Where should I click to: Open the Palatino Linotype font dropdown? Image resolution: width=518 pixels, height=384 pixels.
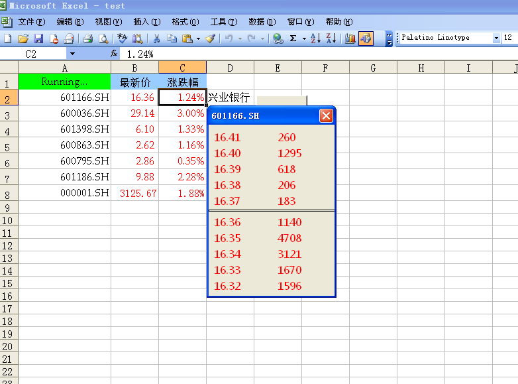[496, 38]
